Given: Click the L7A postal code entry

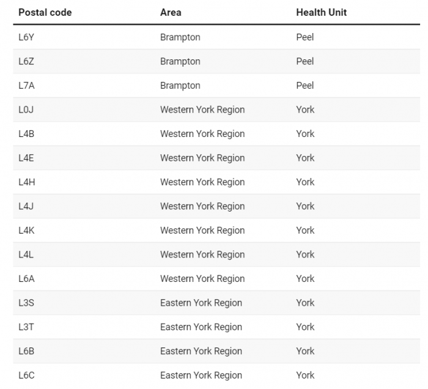Looking at the screenshot, I should [26, 86].
